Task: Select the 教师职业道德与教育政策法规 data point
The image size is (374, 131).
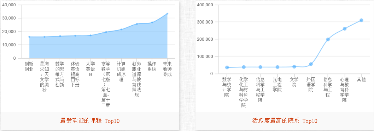Action: pyautogui.click(x=137, y=24)
